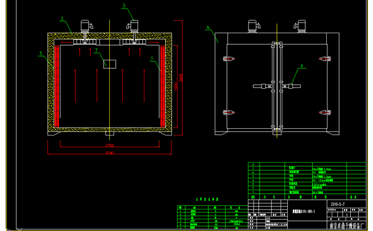Select callout number 5 on left wall

pos(41,54)
